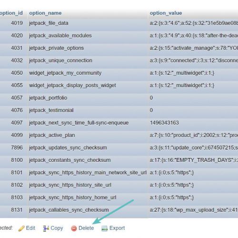Viewport: 238px width, 238px height.
Task: Click option_id value 8131
Action: (17, 210)
